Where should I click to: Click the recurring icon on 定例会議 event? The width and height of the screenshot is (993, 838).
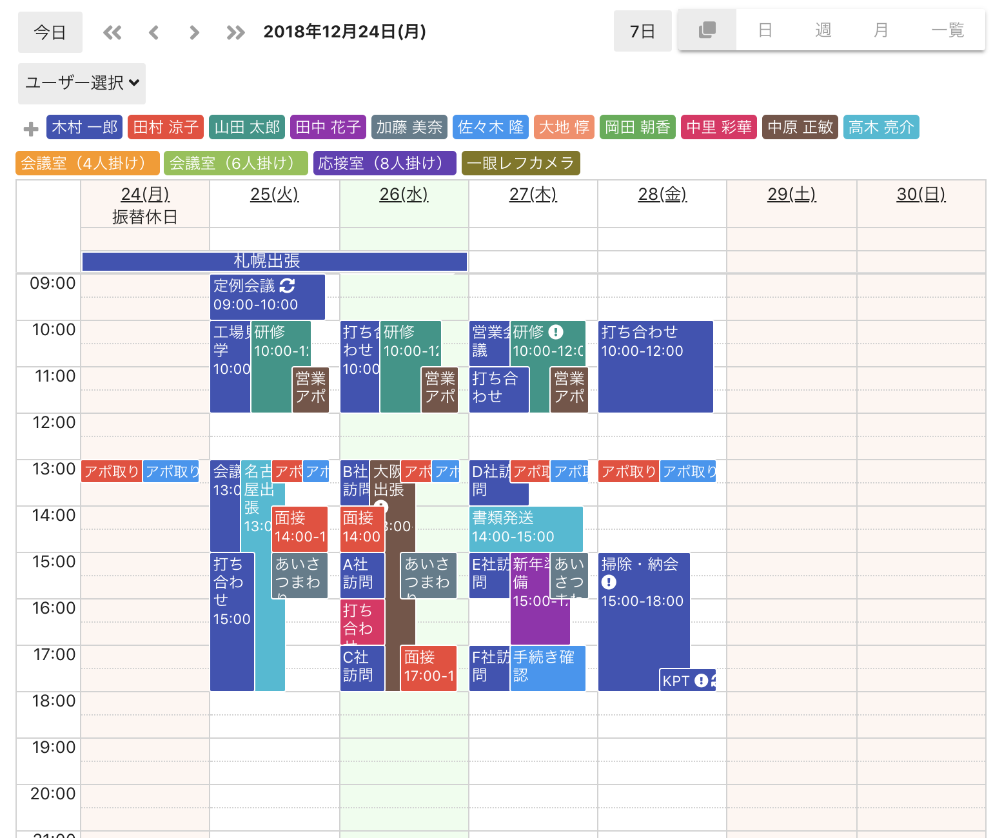click(x=288, y=286)
